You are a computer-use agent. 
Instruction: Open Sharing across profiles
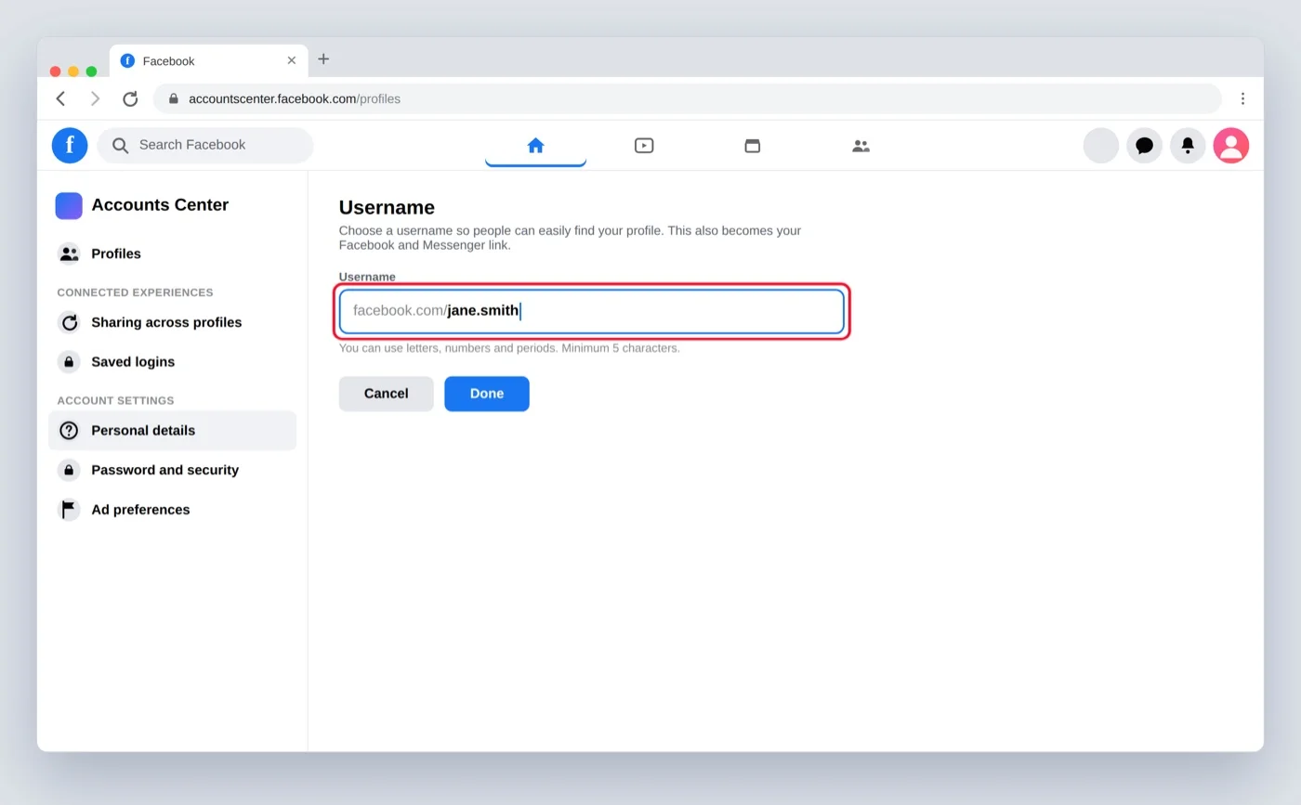click(x=172, y=322)
